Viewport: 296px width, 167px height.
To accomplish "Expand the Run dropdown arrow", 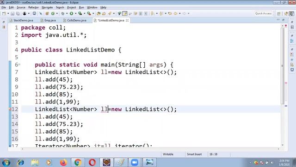I will coord(75,13).
